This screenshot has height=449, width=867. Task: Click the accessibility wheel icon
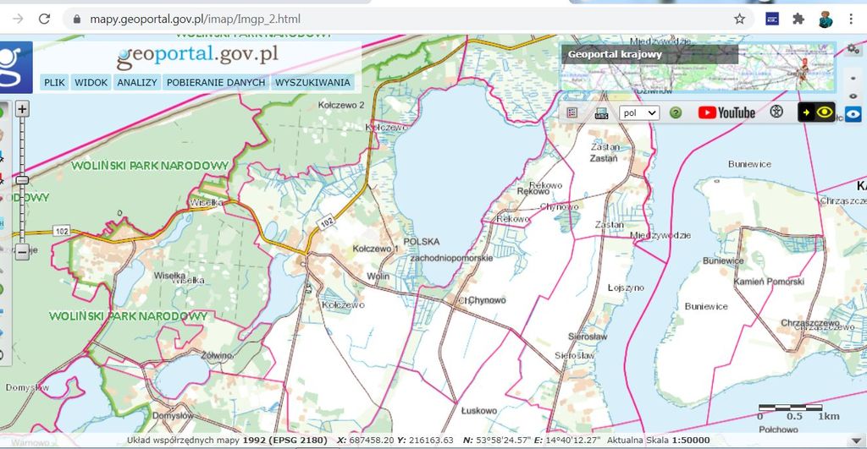click(x=776, y=112)
